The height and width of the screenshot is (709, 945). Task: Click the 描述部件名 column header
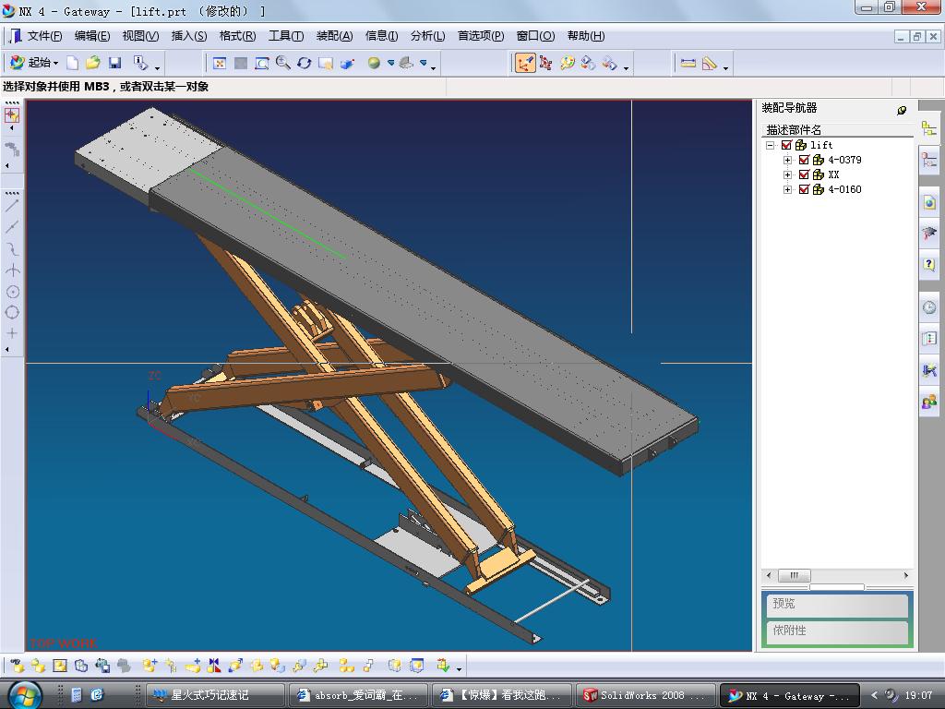[838, 129]
